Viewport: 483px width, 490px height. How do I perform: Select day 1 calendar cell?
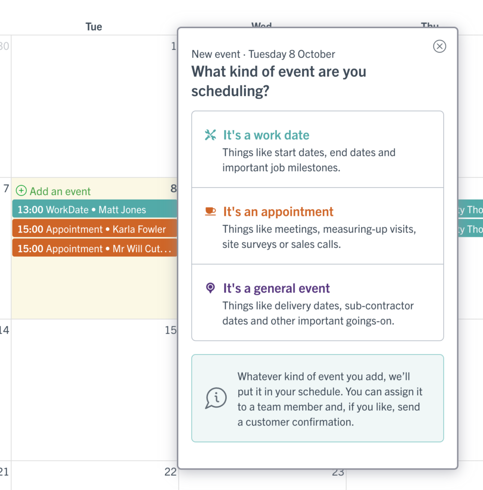pos(95,106)
